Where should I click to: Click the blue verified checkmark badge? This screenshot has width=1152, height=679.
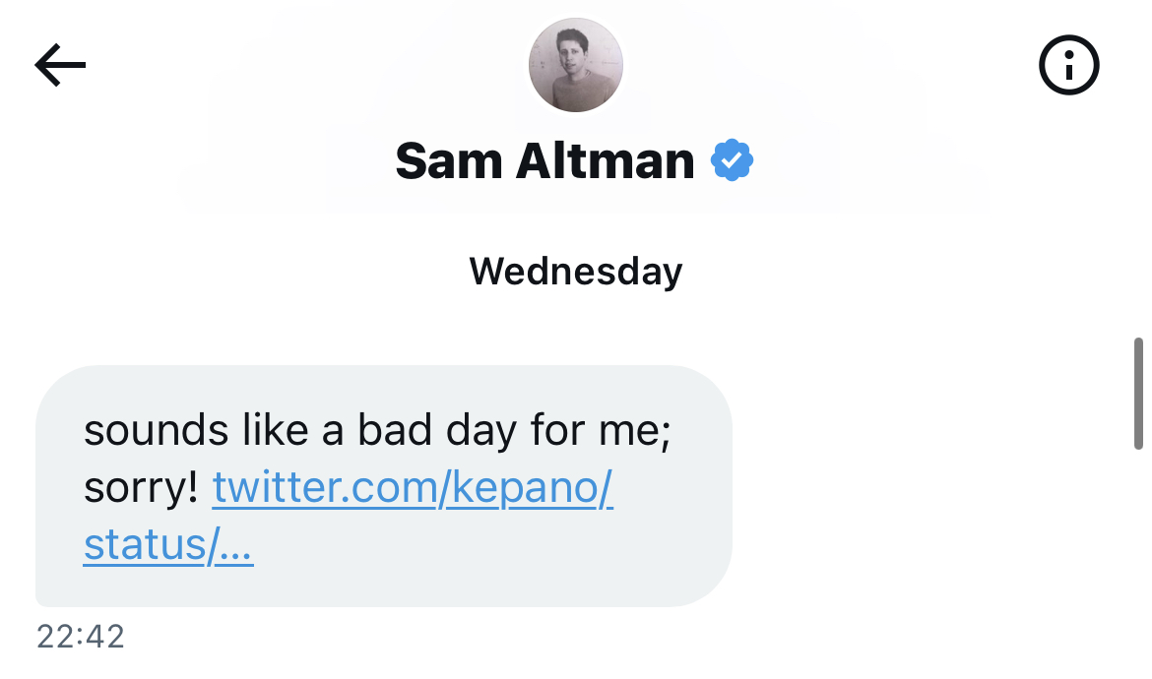pos(732,160)
